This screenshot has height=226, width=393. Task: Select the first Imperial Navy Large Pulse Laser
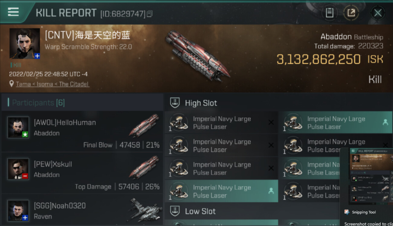point(221,123)
